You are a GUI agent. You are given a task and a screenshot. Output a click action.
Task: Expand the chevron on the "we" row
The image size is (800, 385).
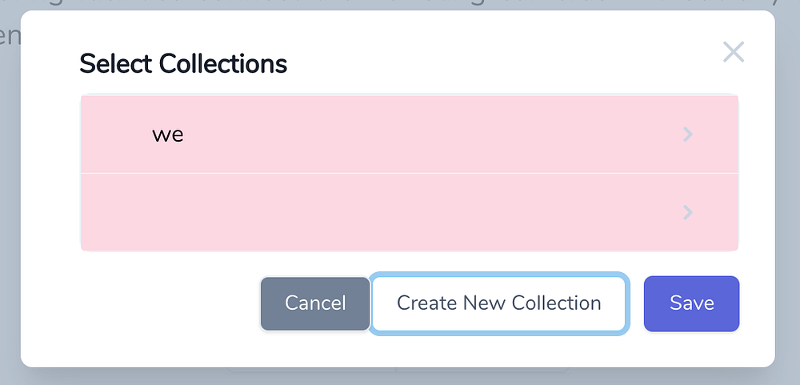(687, 134)
